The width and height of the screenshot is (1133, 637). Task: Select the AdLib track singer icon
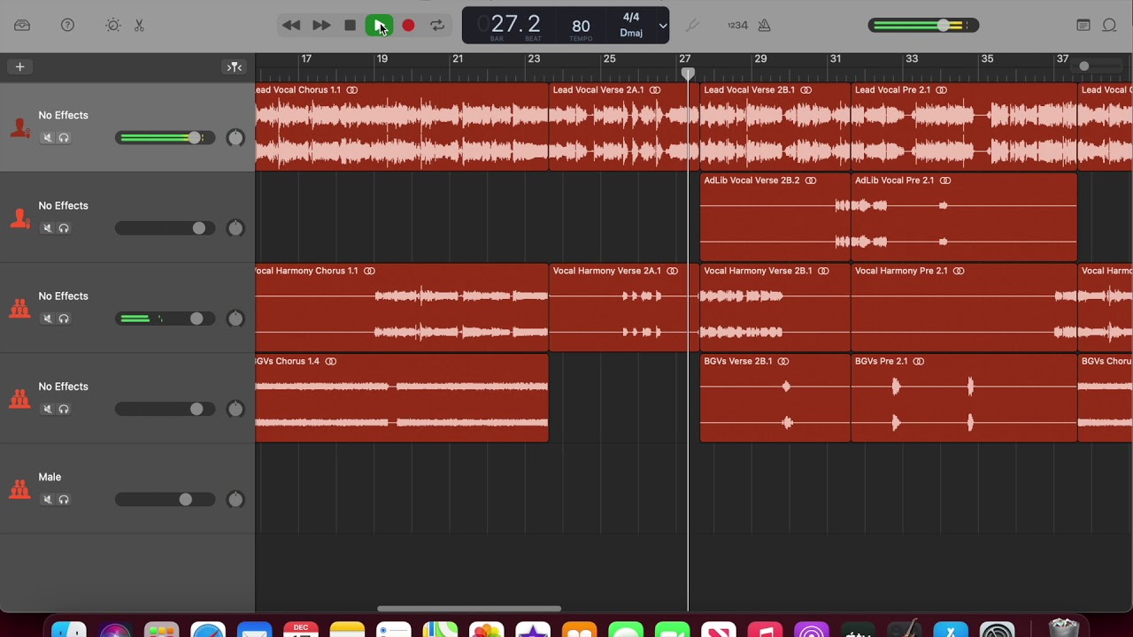(x=19, y=218)
